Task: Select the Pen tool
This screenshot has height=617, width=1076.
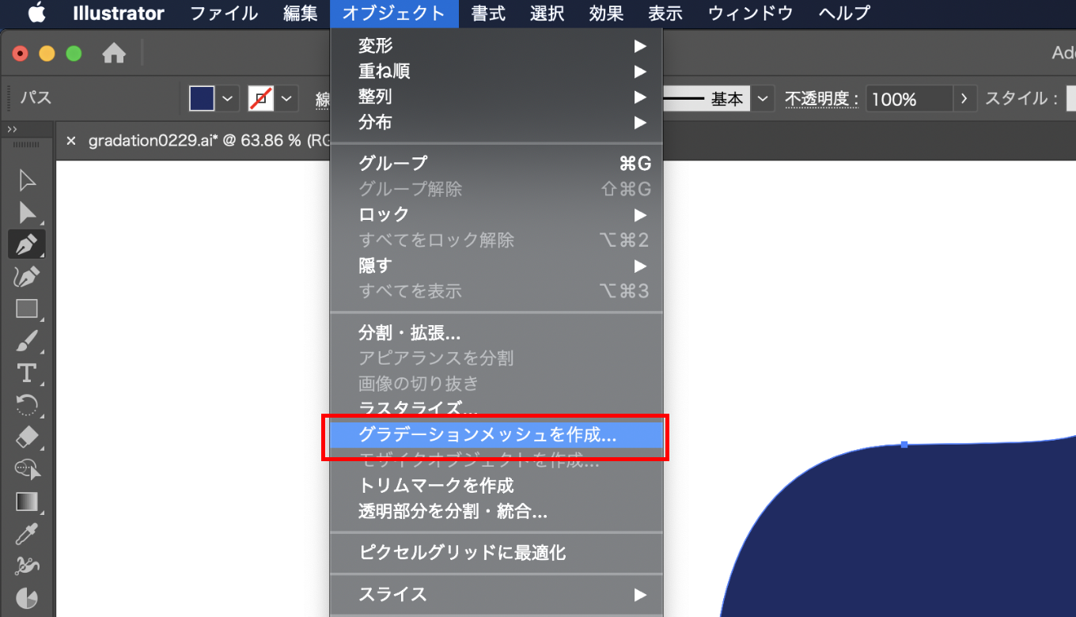Action: [x=27, y=244]
